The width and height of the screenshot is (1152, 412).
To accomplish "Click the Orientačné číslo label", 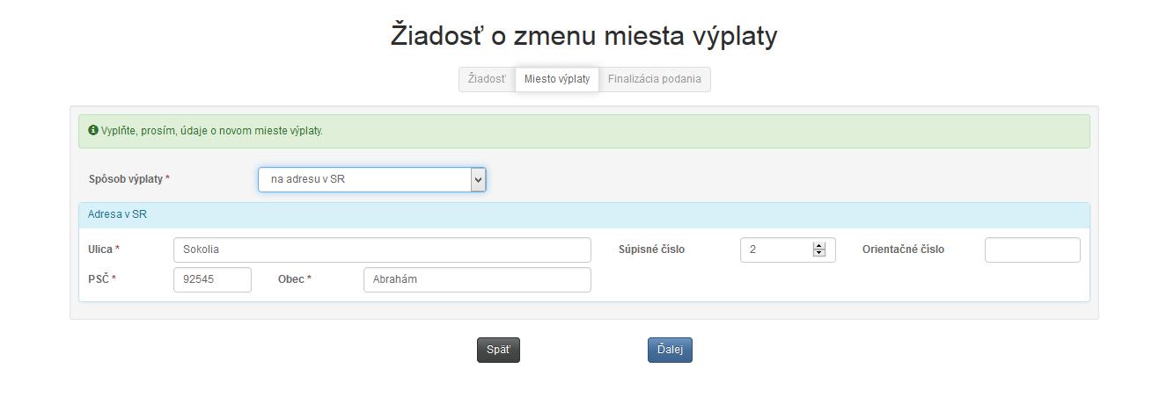I will [x=903, y=249].
